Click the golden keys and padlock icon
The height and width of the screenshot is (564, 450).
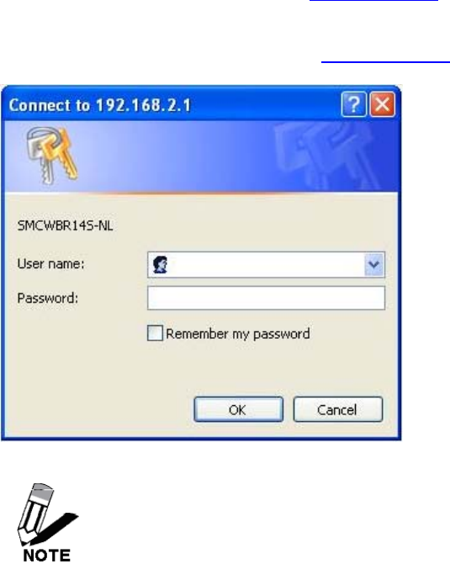pos(52,155)
